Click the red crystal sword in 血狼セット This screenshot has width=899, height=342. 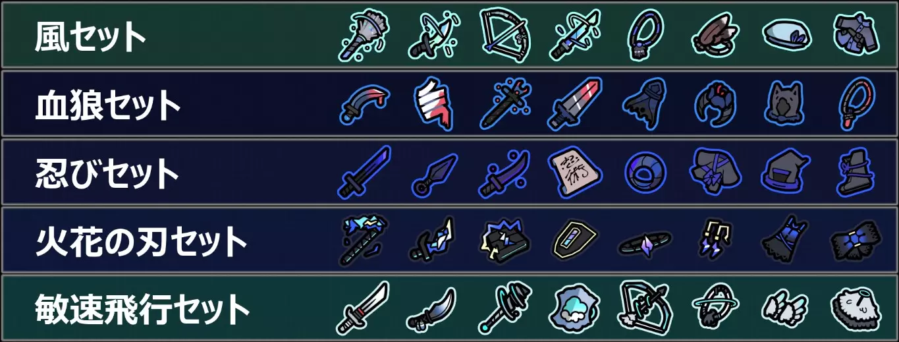pos(575,104)
